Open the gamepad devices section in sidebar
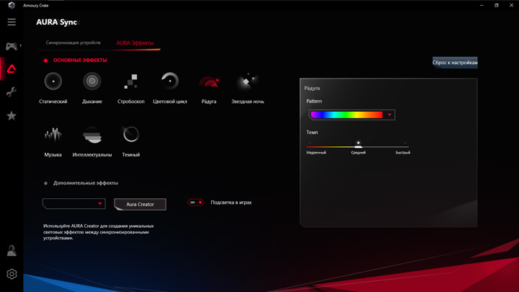This screenshot has width=519, height=292. [12, 46]
